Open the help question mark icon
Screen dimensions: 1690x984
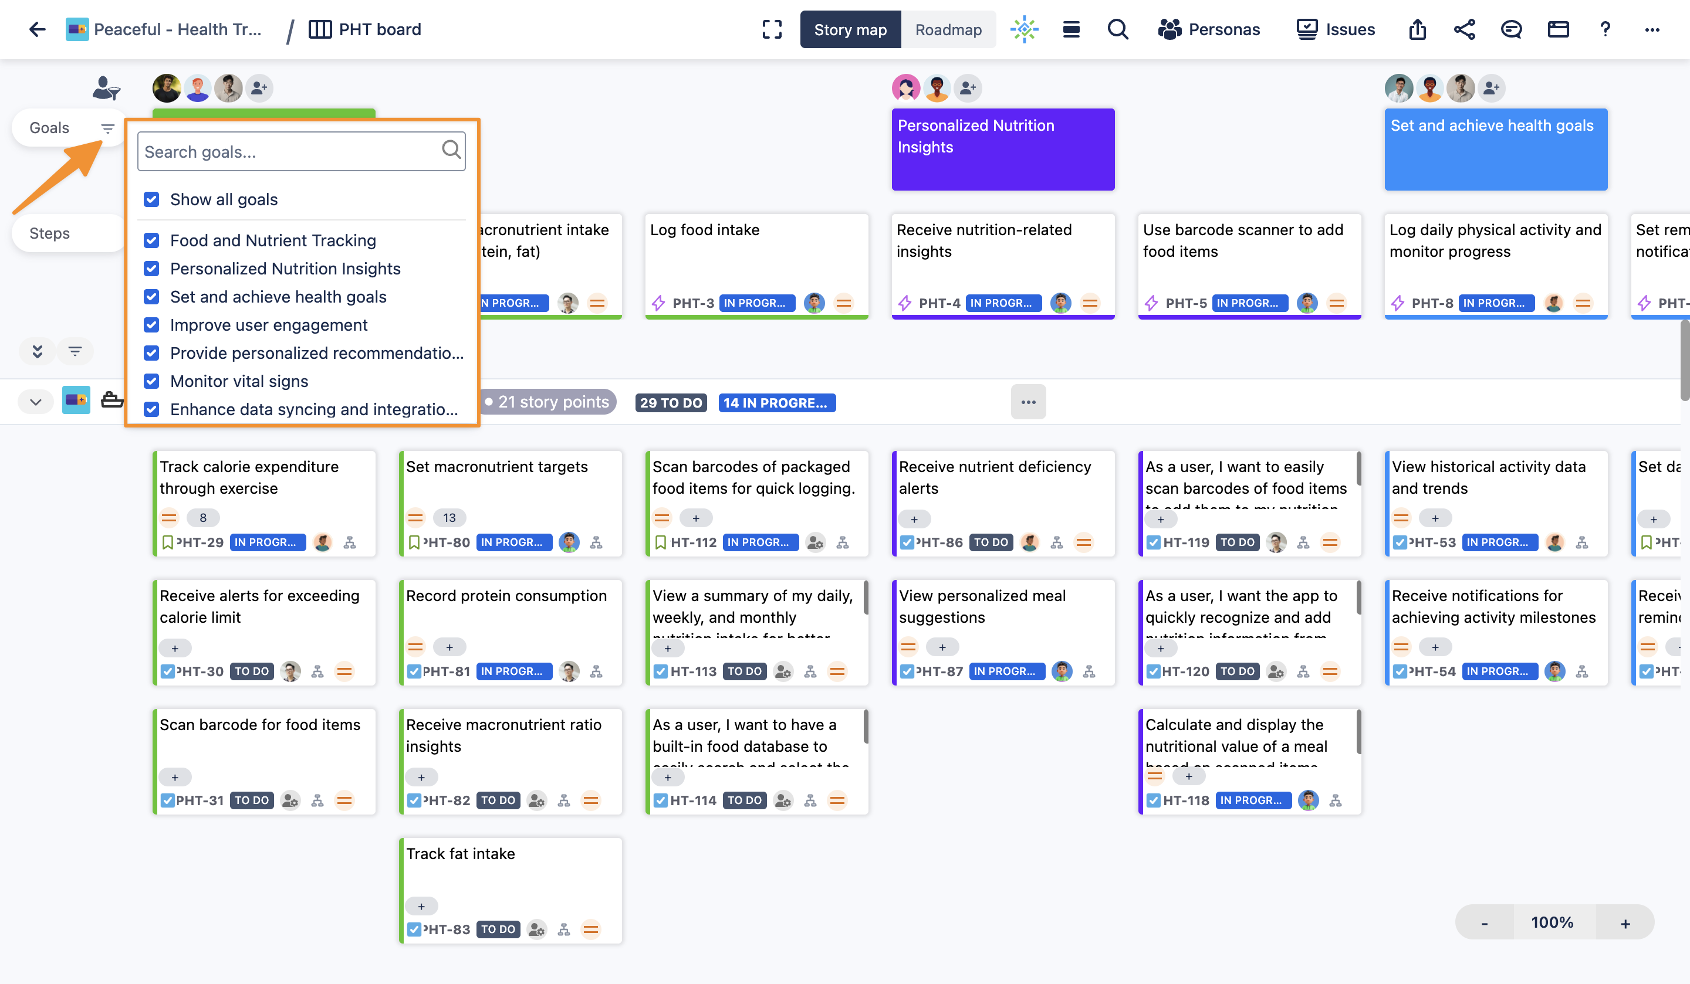point(1605,29)
